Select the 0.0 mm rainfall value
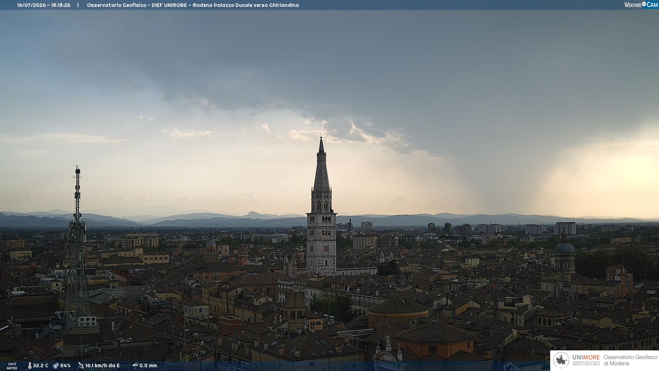The height and width of the screenshot is (371, 659). (148, 366)
